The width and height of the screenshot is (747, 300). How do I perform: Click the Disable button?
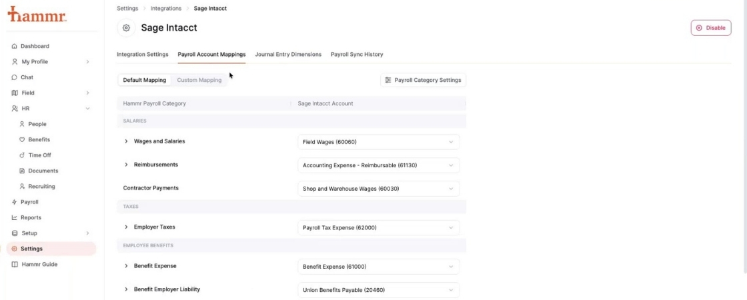[711, 27]
